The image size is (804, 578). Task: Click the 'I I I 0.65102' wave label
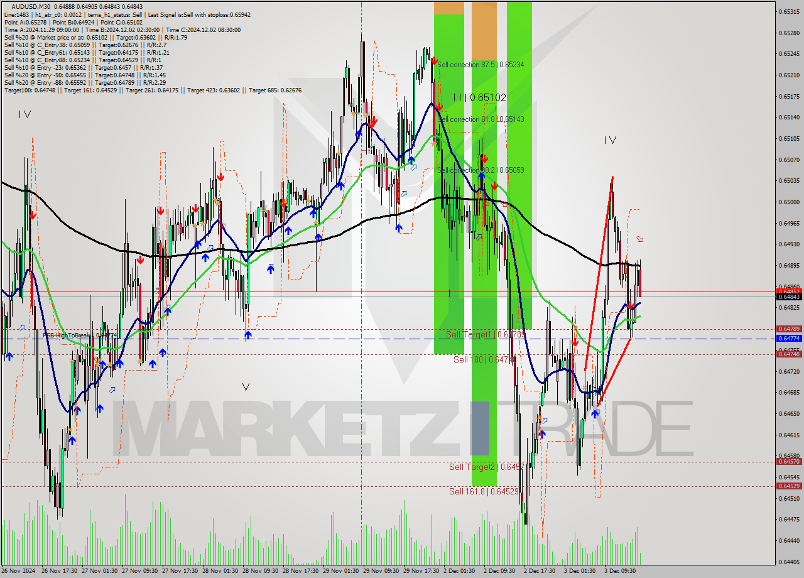[479, 97]
